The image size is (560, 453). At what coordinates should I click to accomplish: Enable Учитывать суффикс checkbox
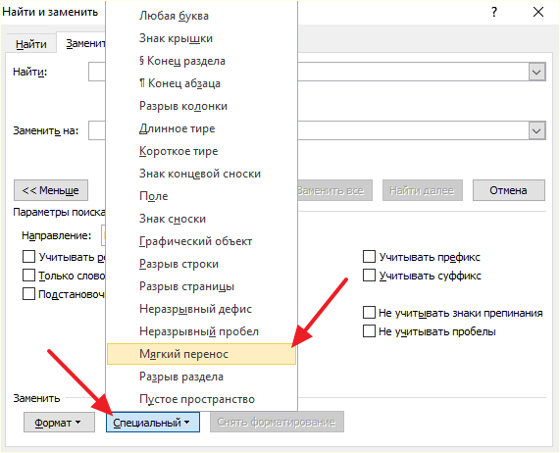pos(369,276)
